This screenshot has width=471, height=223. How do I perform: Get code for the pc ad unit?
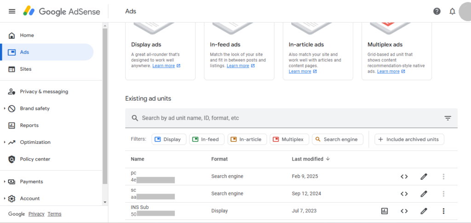(404, 177)
